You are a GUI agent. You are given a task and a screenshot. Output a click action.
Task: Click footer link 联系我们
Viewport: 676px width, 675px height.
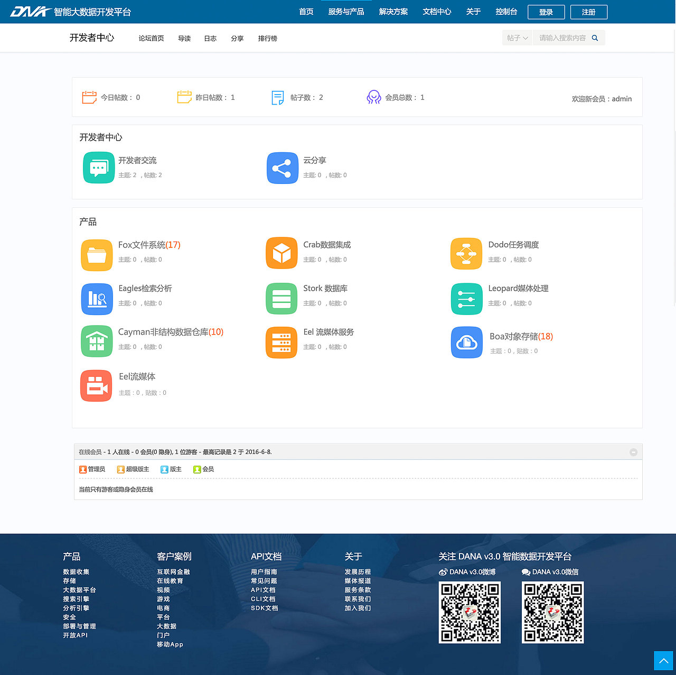pyautogui.click(x=358, y=599)
